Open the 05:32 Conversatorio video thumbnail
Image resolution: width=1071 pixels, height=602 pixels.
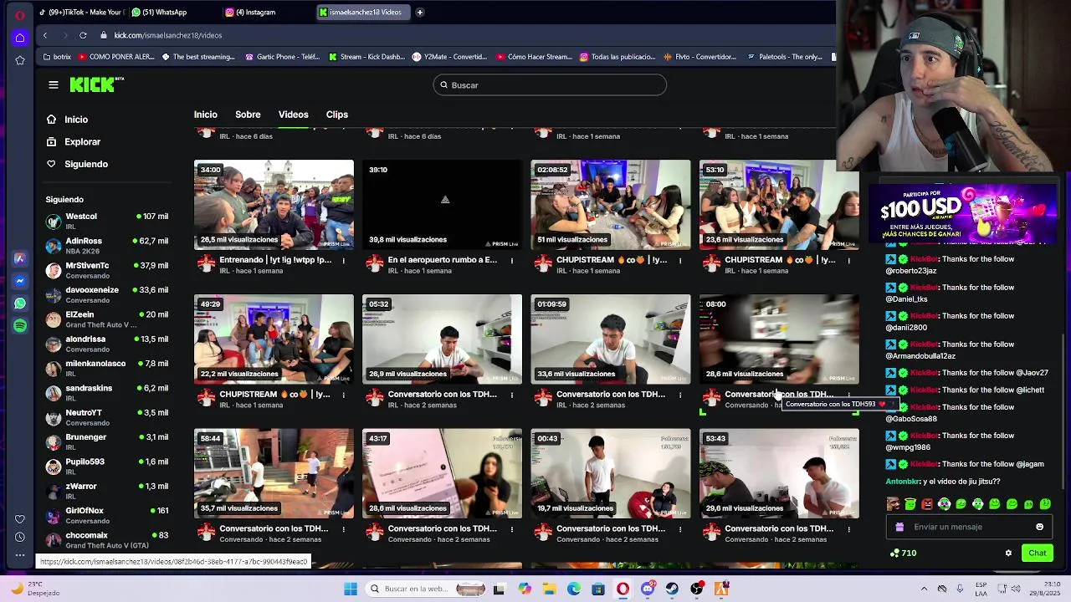click(442, 339)
